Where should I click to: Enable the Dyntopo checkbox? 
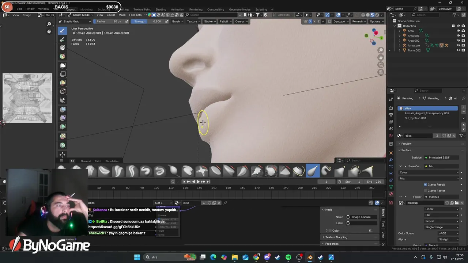coord(329,21)
